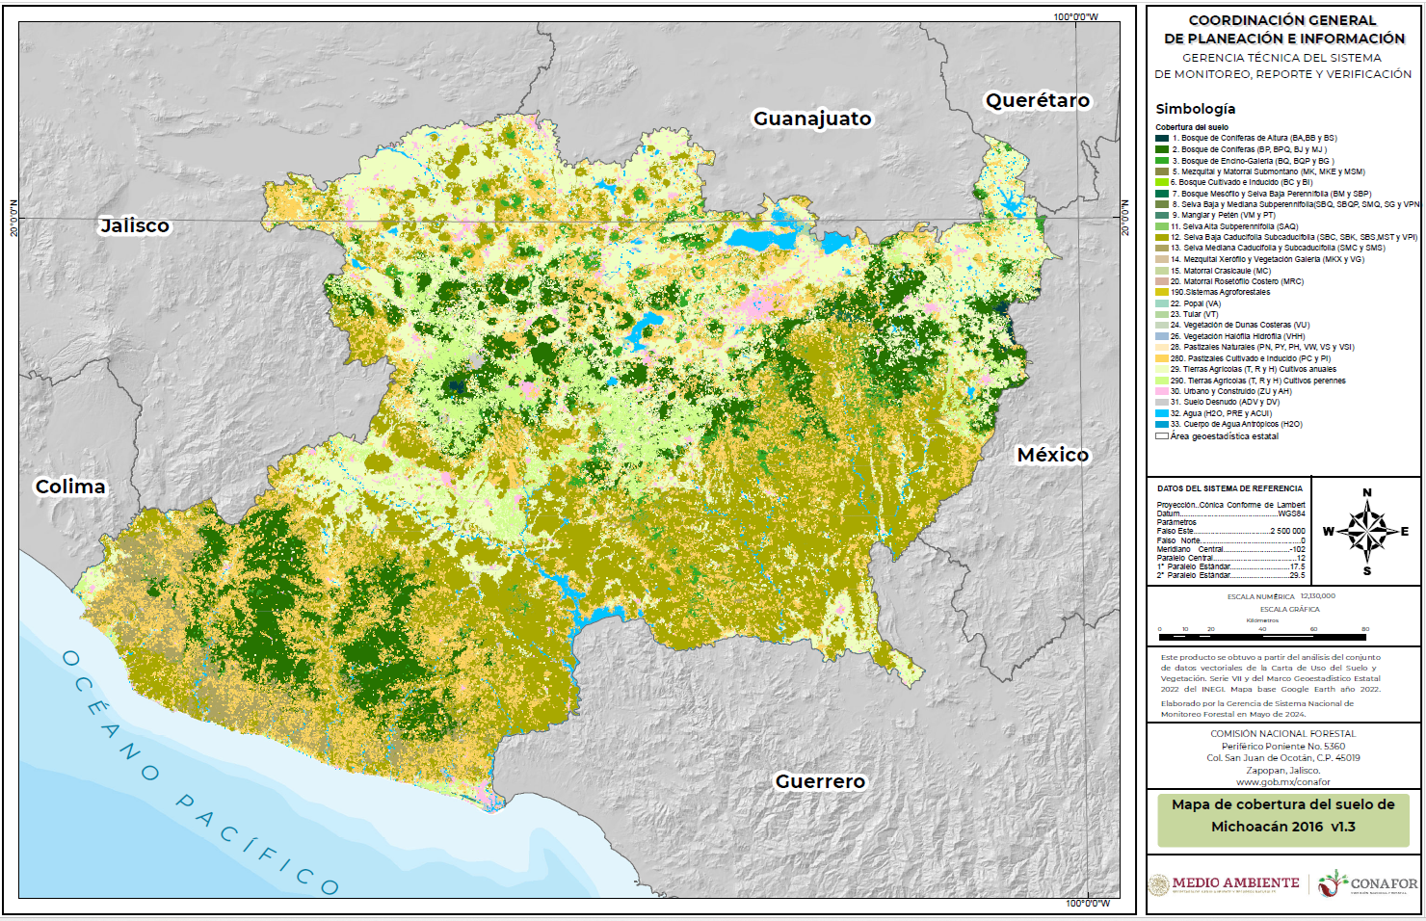Click the graphic scale bar in kilometers
Image resolution: width=1426 pixels, height=921 pixels.
1262,637
